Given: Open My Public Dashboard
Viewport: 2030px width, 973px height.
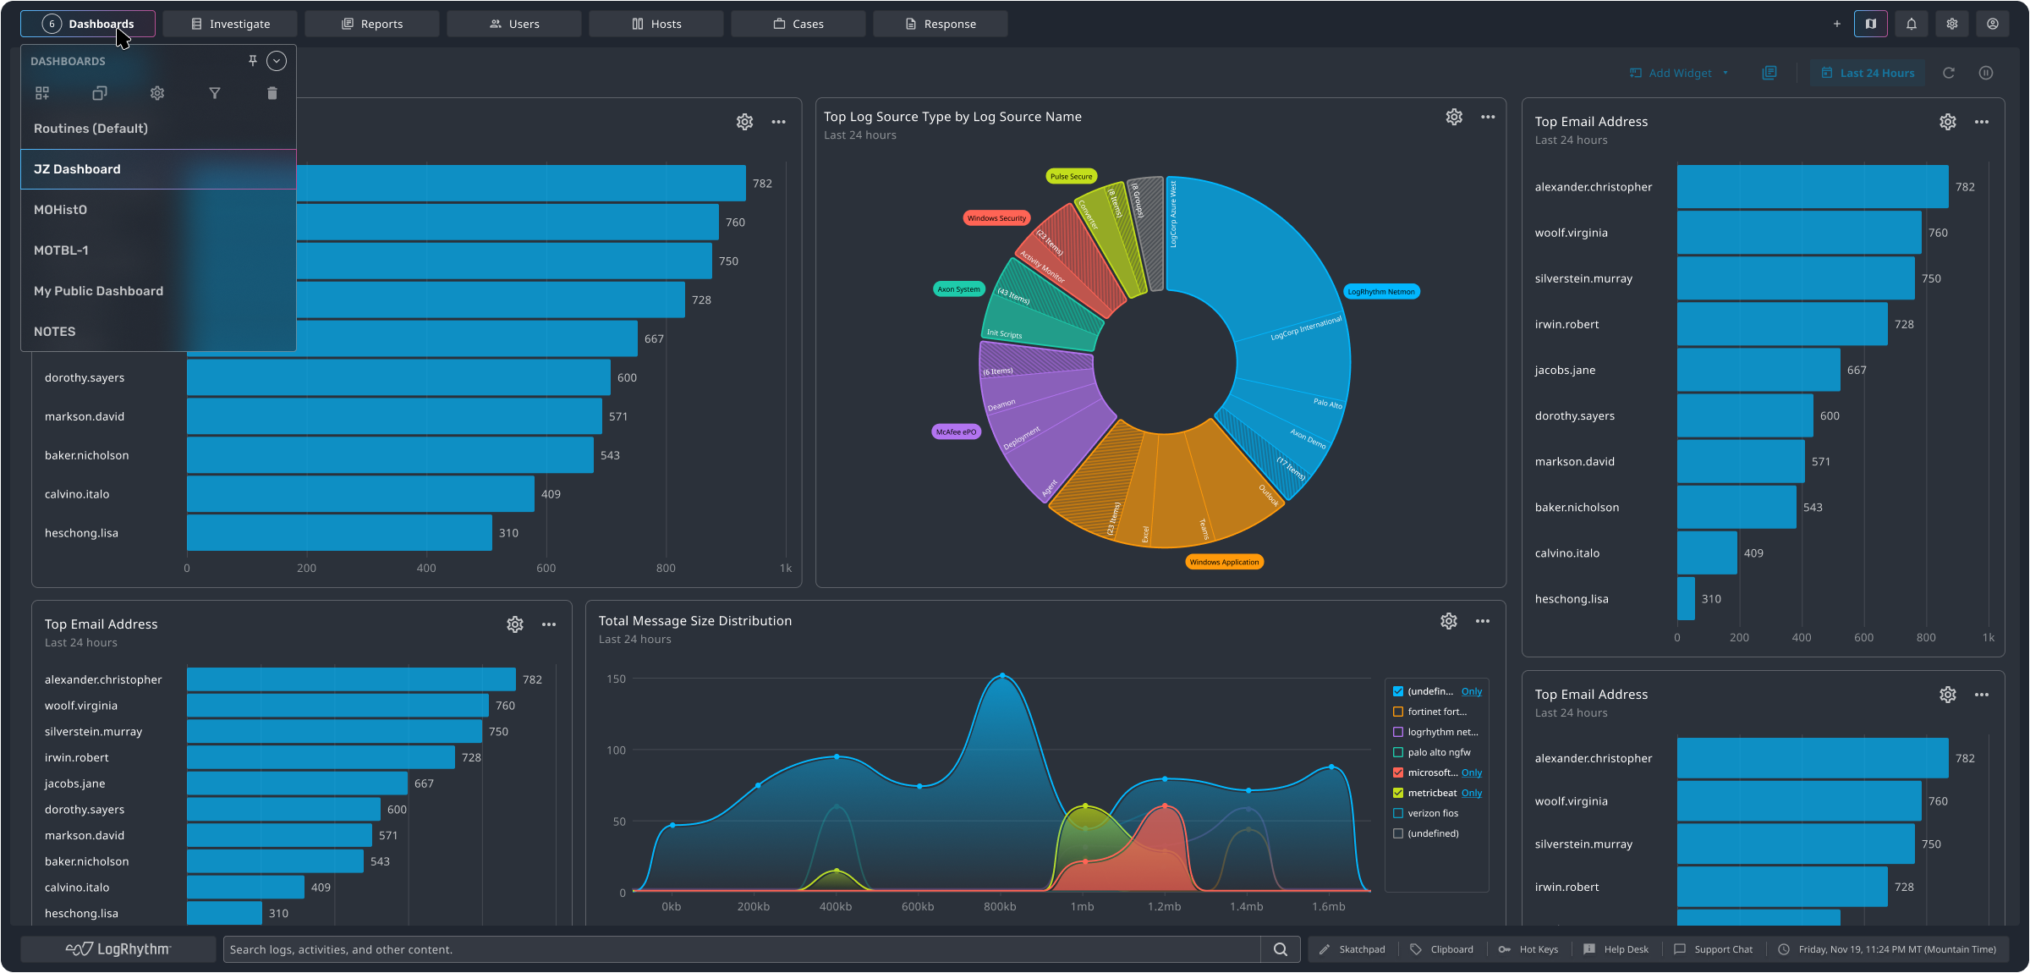Looking at the screenshot, I should click(158, 291).
